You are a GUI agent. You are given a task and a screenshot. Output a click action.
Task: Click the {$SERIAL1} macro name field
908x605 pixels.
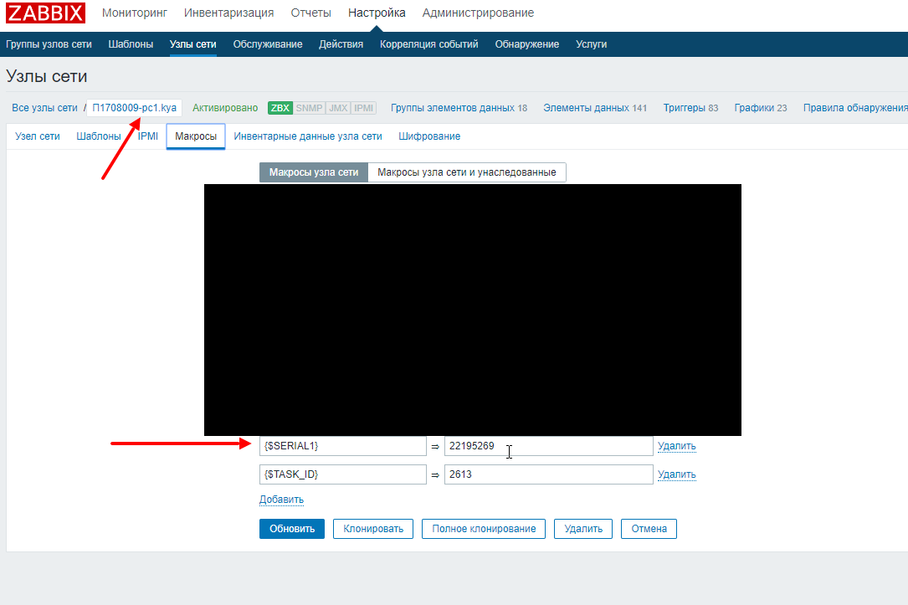coord(343,446)
